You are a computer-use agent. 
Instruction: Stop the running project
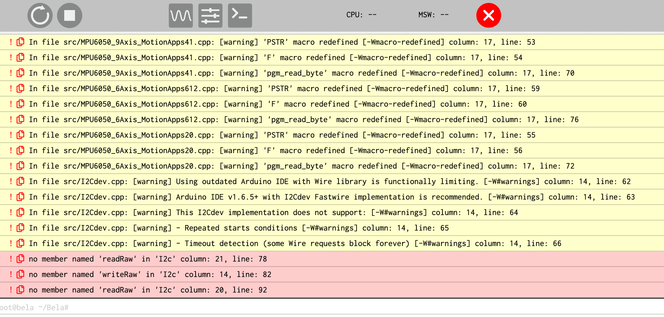[x=70, y=15]
